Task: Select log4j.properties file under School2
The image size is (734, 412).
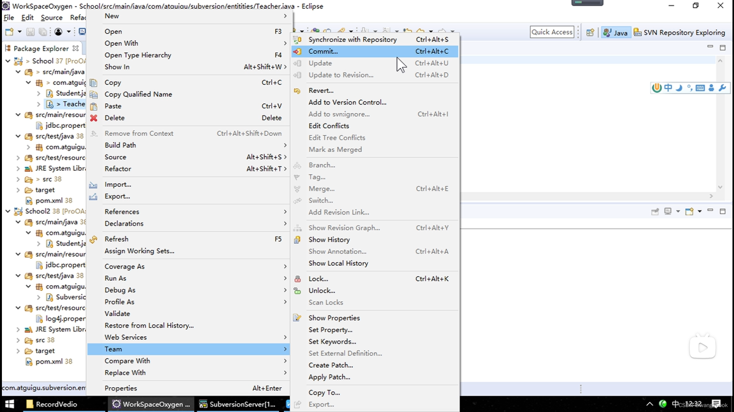Action: [60, 319]
